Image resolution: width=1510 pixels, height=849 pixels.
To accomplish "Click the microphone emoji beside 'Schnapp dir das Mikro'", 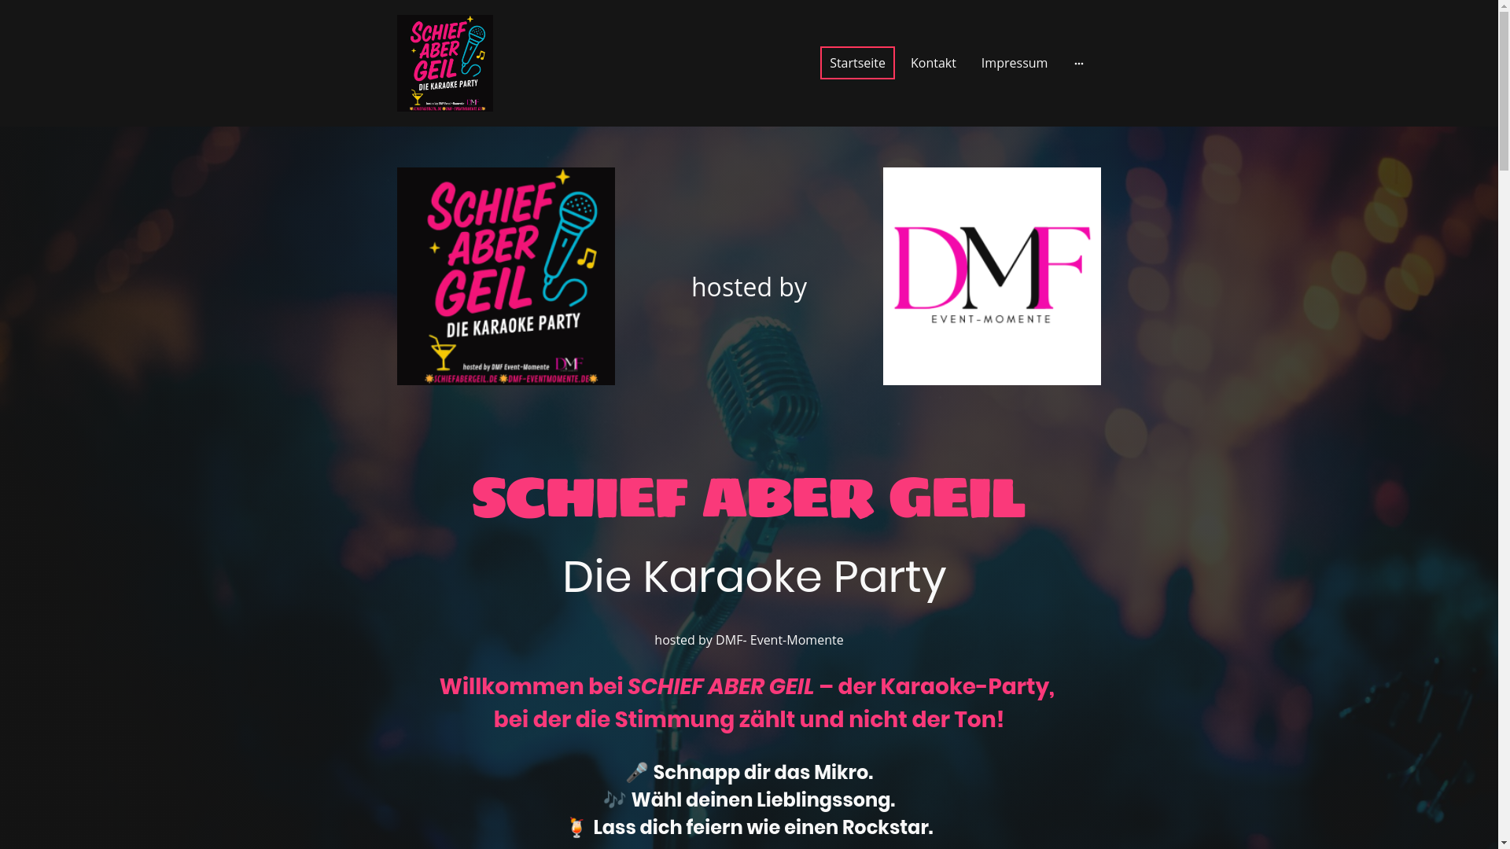I will pyautogui.click(x=636, y=773).
